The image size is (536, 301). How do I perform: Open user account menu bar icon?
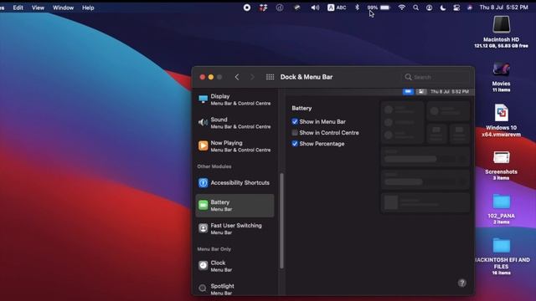pos(429,8)
